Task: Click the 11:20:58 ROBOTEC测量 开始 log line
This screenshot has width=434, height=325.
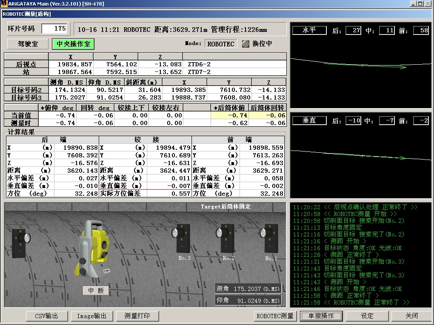Action: pos(345,214)
